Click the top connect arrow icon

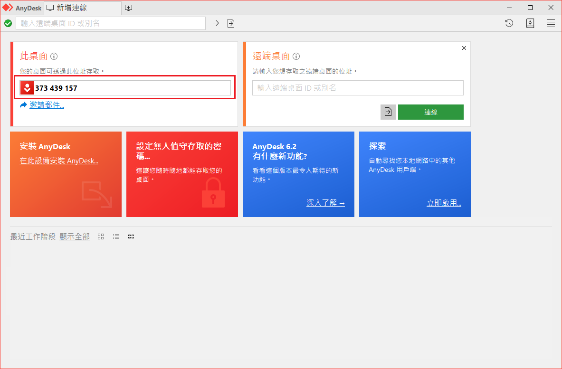pyautogui.click(x=216, y=23)
